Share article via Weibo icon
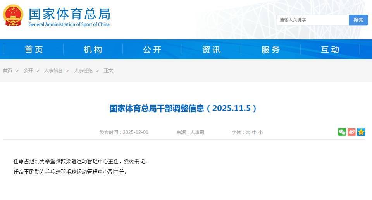 pos(351,132)
